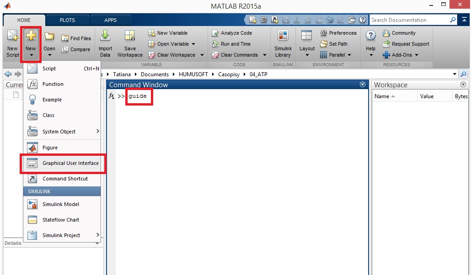Open Simulink Library from the ribbon
The image size is (471, 275).
click(283, 43)
